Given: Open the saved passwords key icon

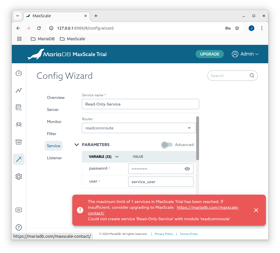Looking at the screenshot, I should coord(228,28).
